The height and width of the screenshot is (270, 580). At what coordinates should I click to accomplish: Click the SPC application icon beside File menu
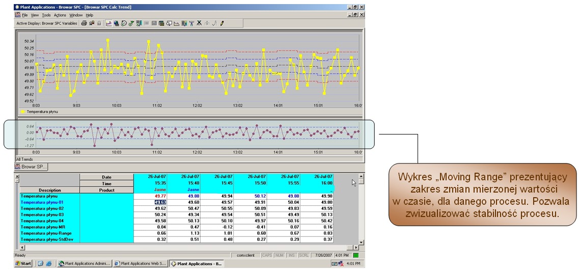(17, 15)
